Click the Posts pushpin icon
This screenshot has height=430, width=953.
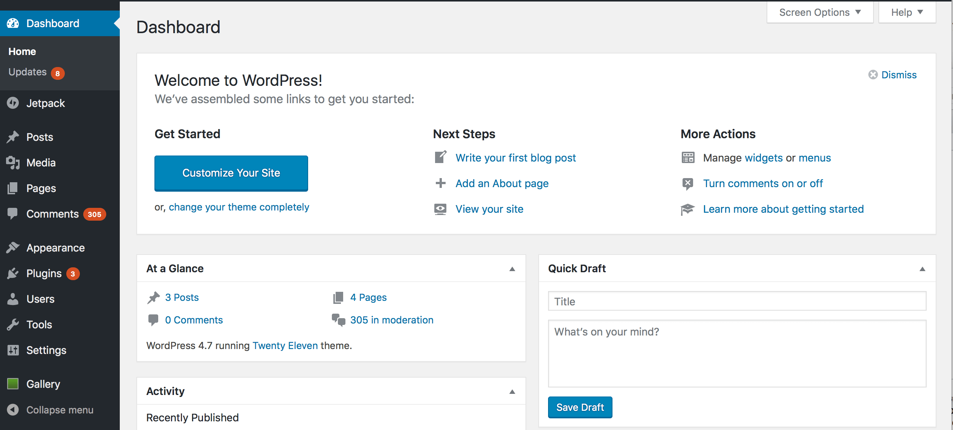tap(13, 137)
